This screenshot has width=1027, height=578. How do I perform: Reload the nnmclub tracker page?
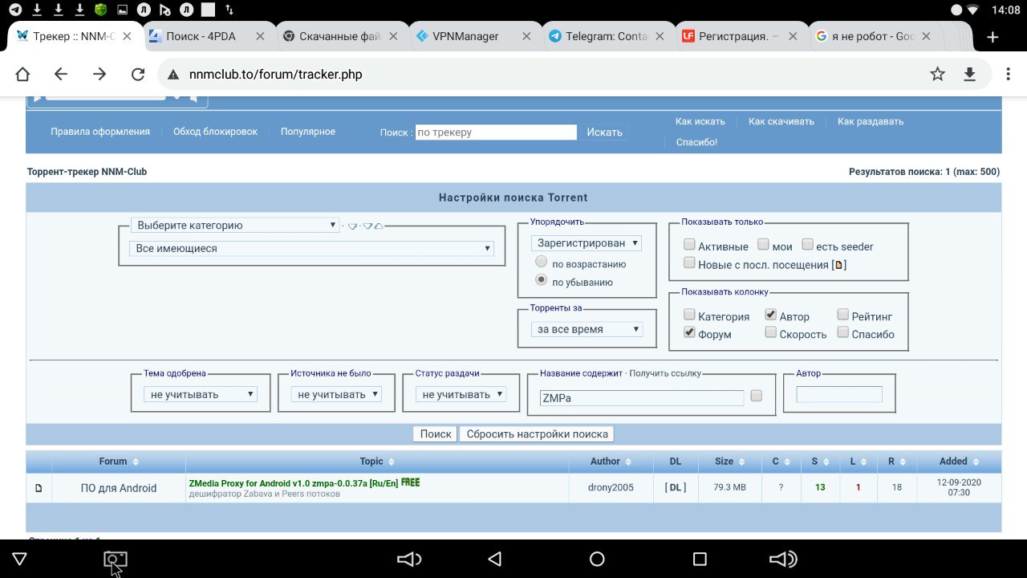point(138,74)
